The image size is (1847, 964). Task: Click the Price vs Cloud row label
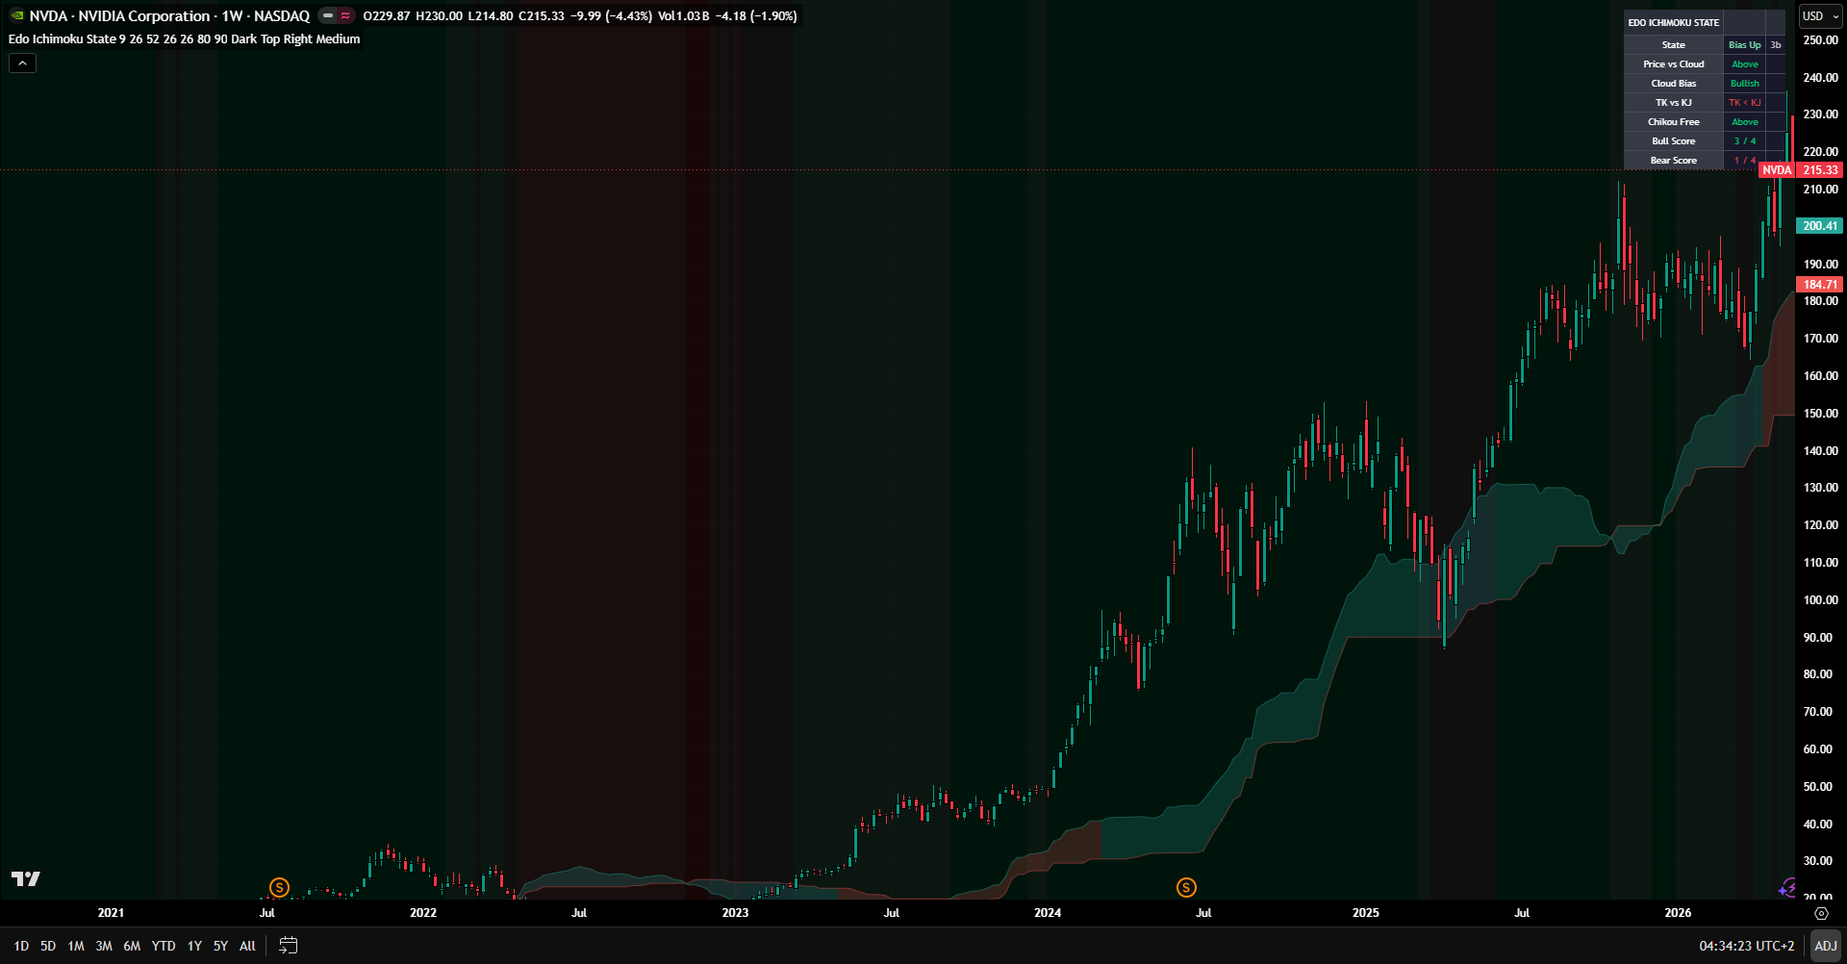coord(1674,64)
